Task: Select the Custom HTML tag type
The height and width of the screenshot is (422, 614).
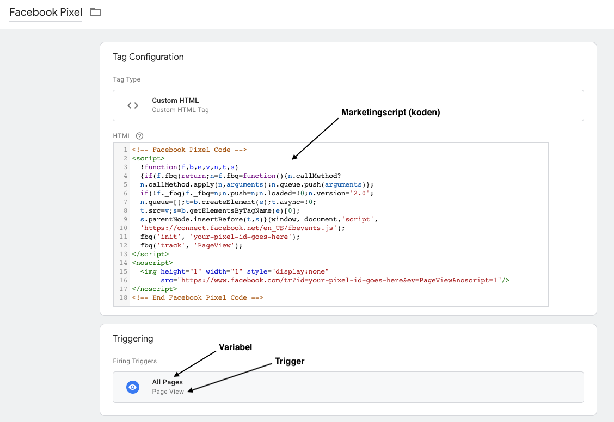Action: (x=348, y=105)
